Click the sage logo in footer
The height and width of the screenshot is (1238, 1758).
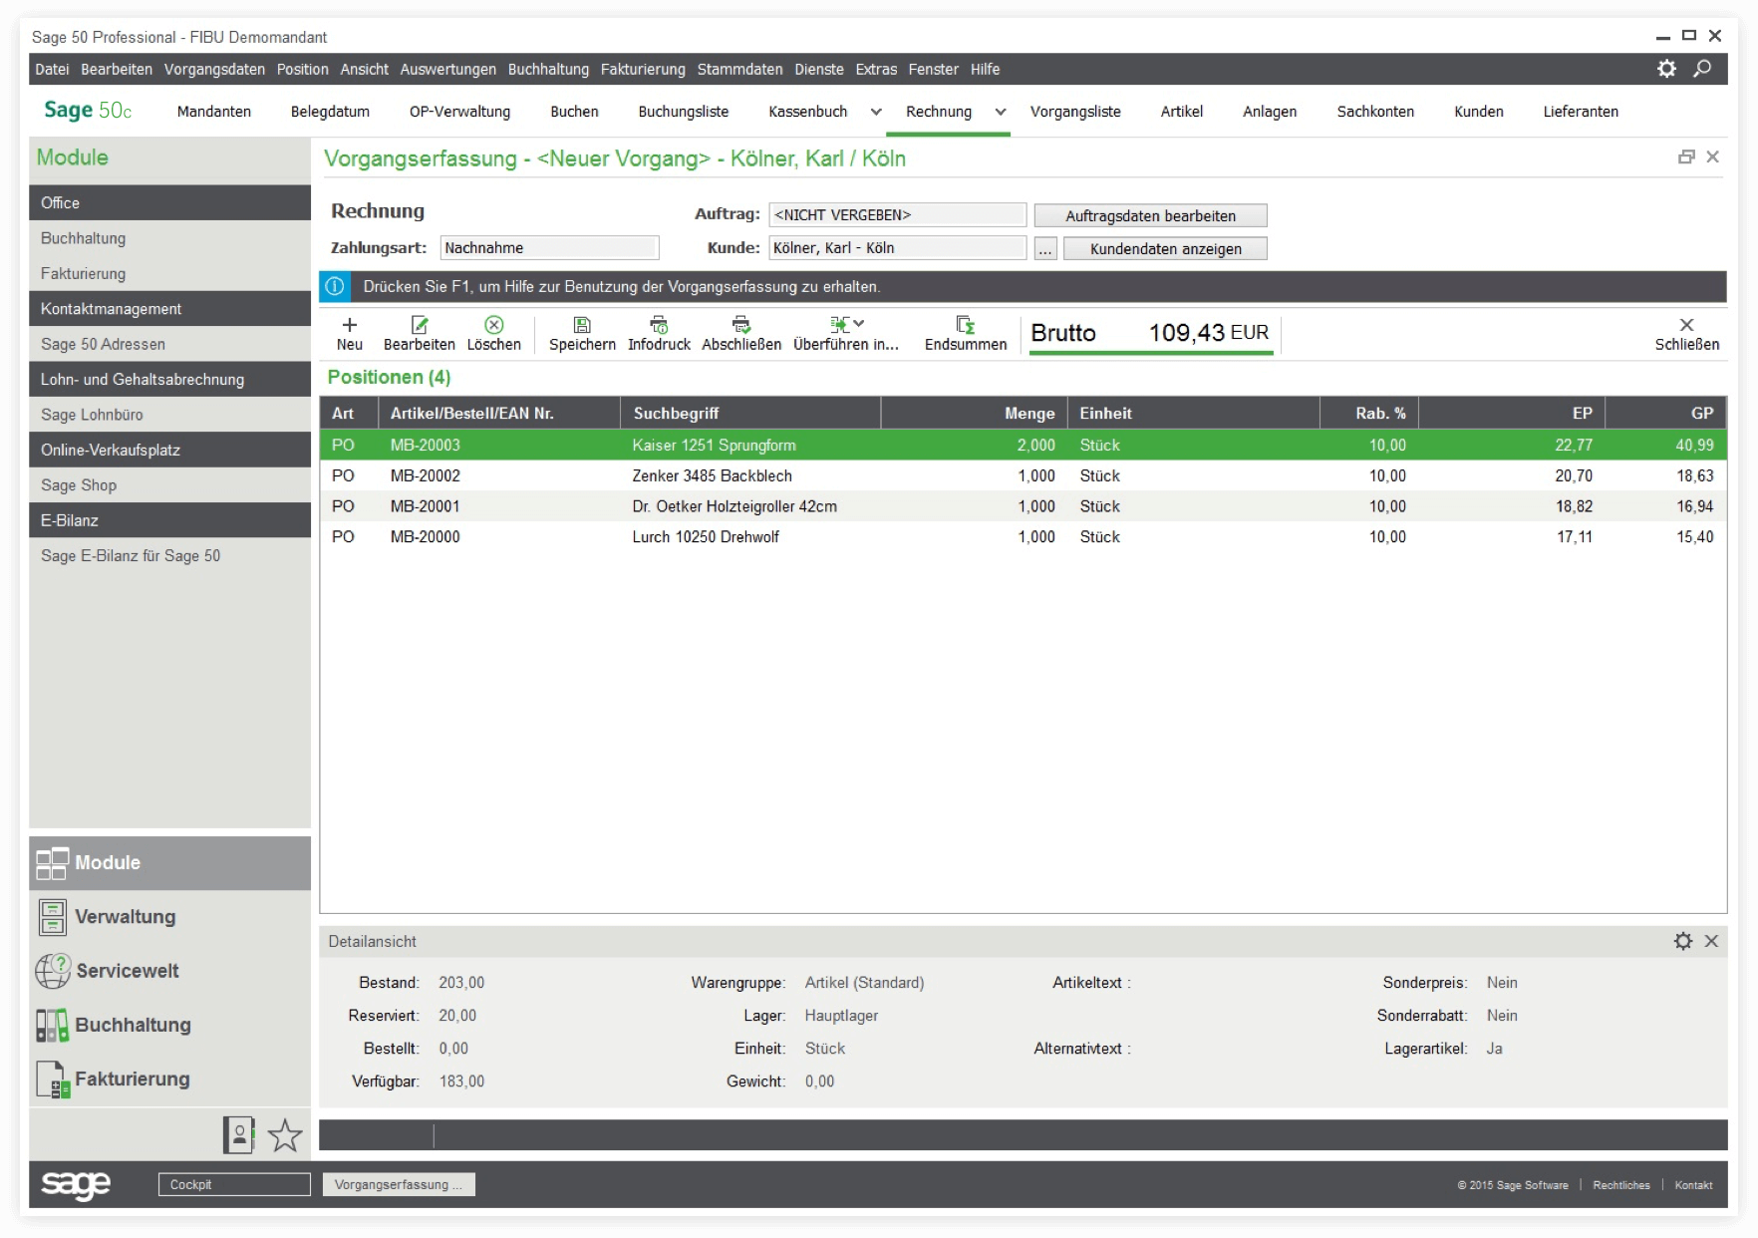(x=76, y=1184)
